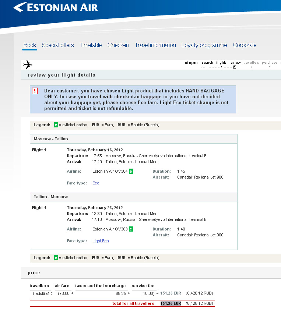Open the Book tab
The image size is (281, 310).
pos(30,45)
